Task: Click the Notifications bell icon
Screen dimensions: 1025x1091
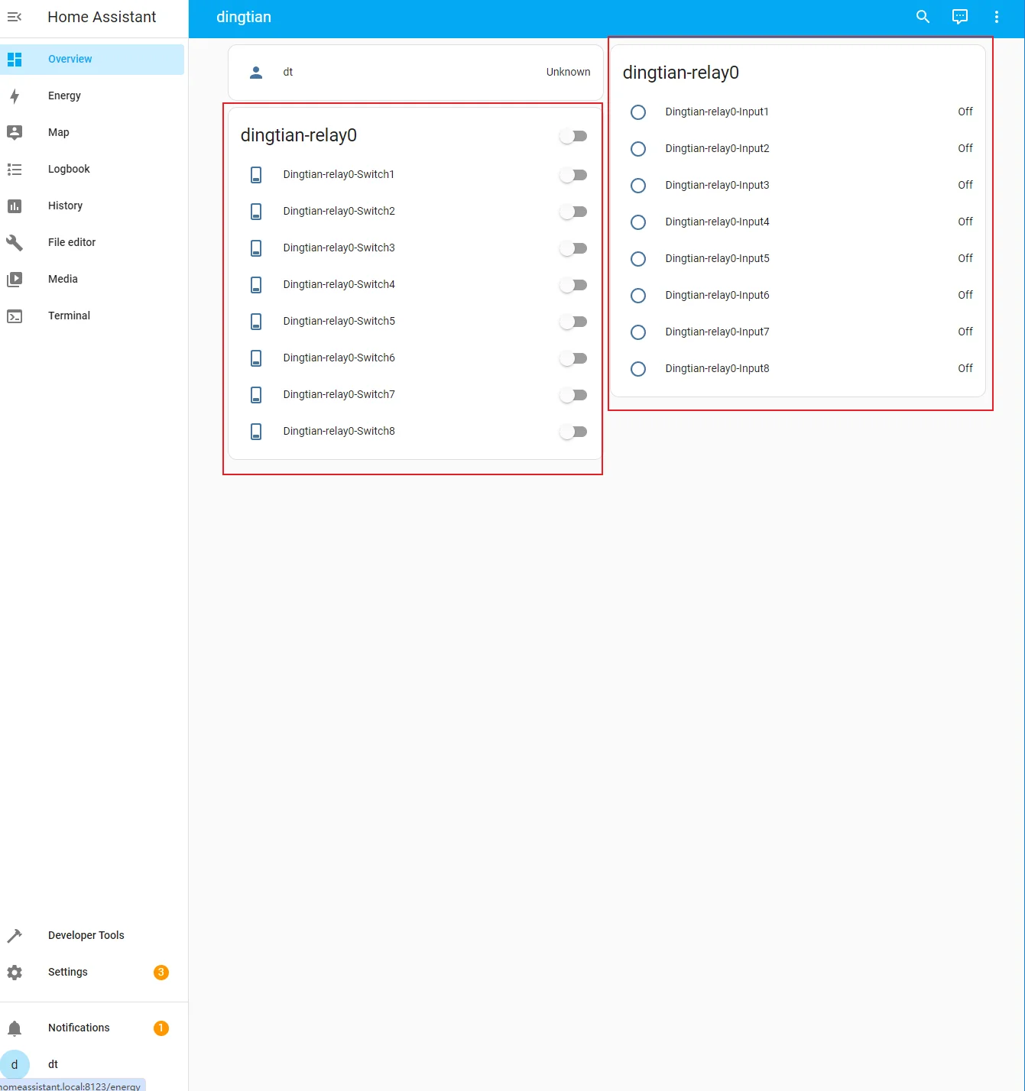Action: [15, 1028]
